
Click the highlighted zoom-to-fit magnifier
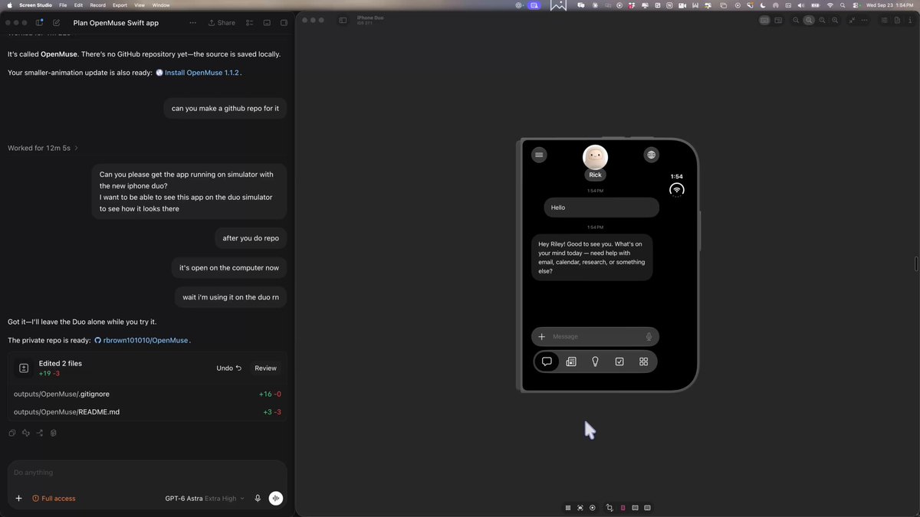coord(809,20)
